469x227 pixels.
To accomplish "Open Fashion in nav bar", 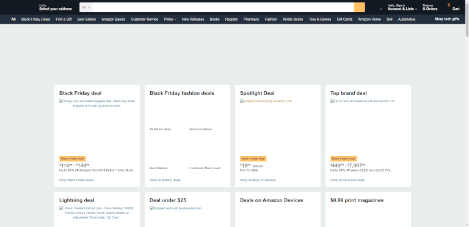I will (x=271, y=19).
